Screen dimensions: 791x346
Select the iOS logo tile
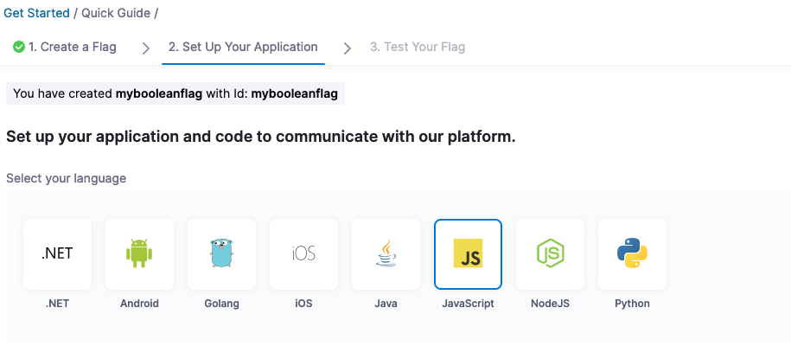303,253
